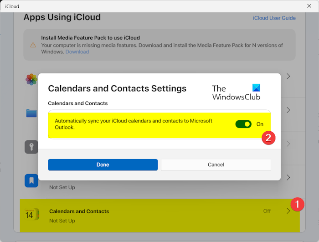Toggle off Outlook calendars and contacts sync
319x242 pixels.
[x=243, y=124]
